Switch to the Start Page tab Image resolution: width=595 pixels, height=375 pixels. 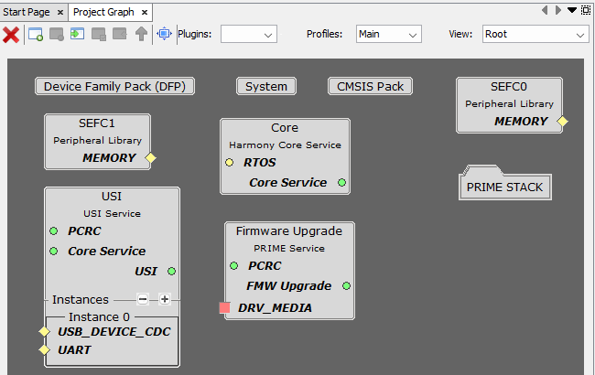[x=28, y=12]
